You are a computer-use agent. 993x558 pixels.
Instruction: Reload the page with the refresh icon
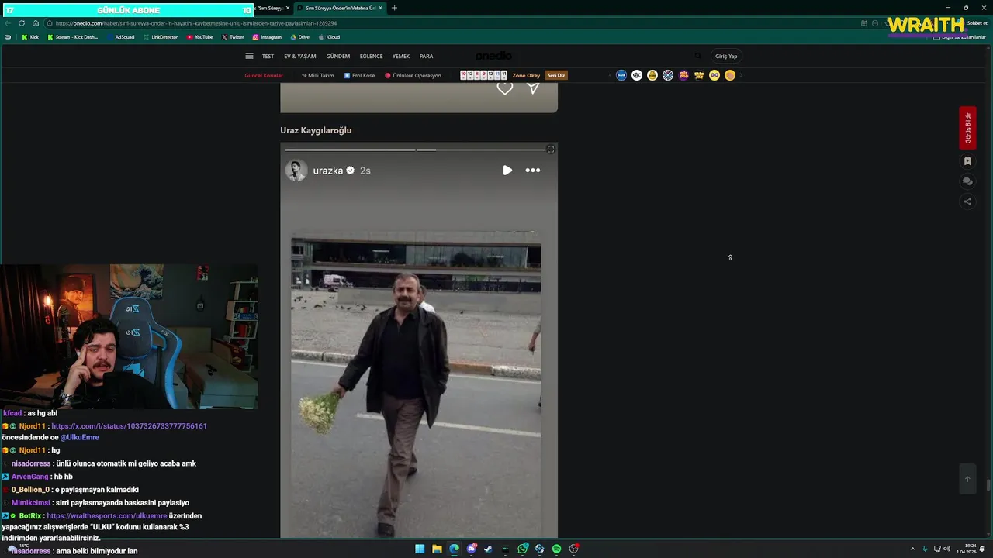tap(22, 23)
